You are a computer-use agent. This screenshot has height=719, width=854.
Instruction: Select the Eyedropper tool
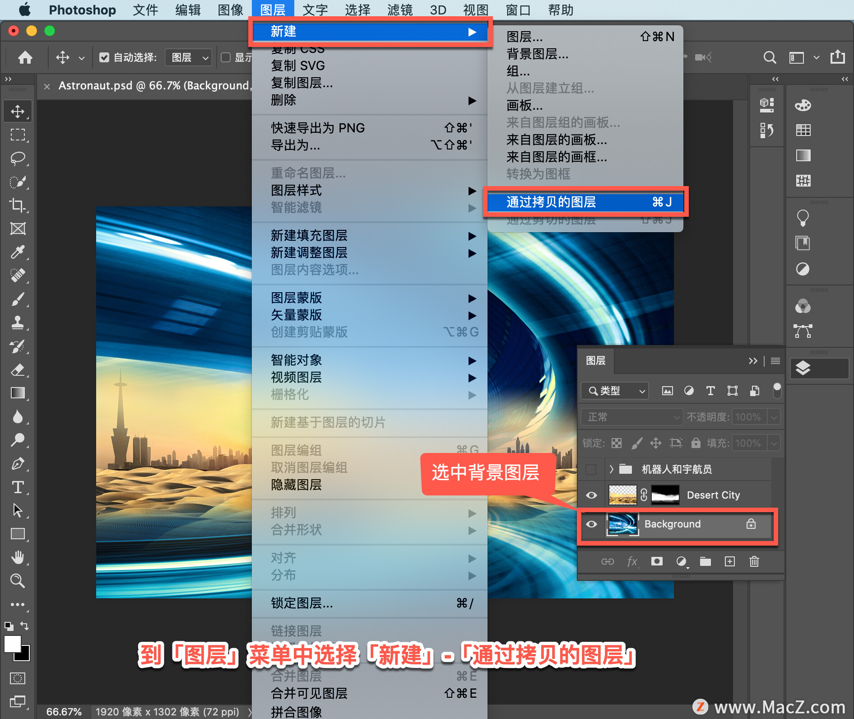point(18,252)
